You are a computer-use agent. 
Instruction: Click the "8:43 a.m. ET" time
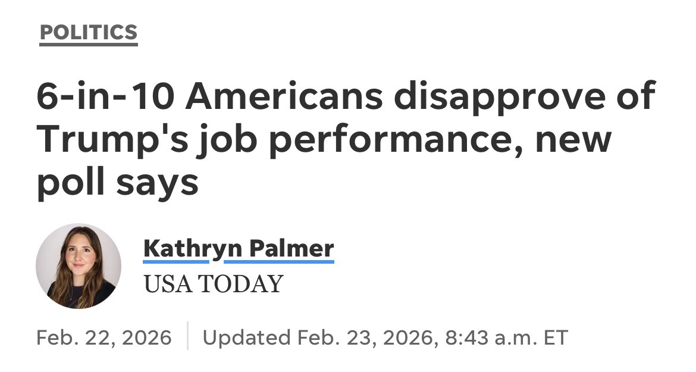(506, 337)
